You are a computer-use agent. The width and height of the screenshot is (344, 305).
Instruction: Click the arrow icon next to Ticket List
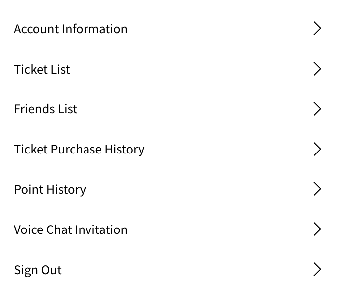[x=317, y=69]
